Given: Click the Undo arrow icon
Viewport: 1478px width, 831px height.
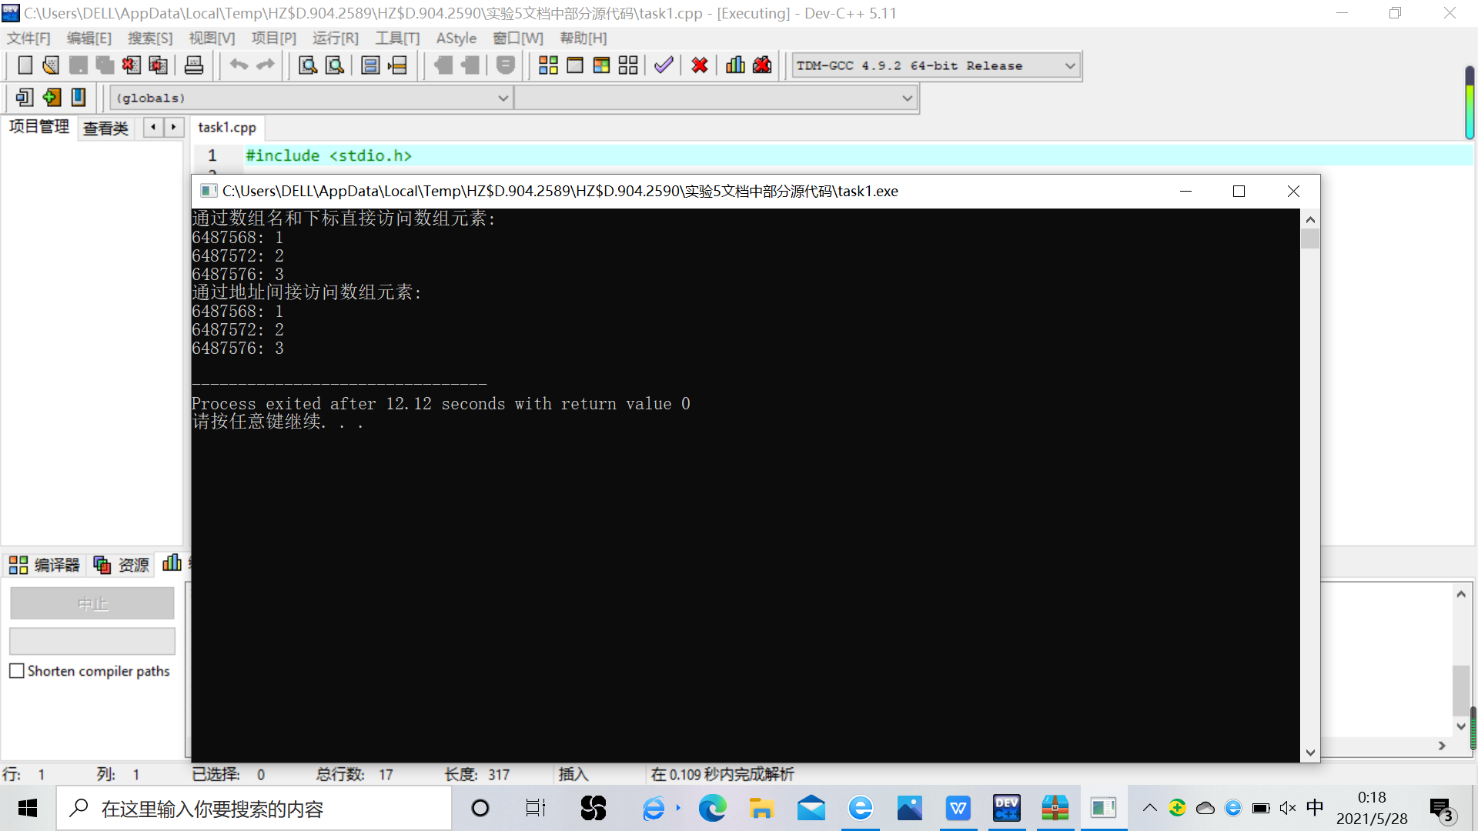Looking at the screenshot, I should tap(239, 65).
